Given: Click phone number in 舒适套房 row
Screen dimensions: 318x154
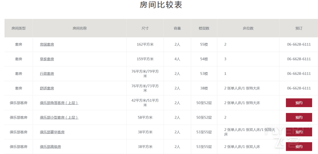Looking at the screenshot, I should pyautogui.click(x=299, y=88).
